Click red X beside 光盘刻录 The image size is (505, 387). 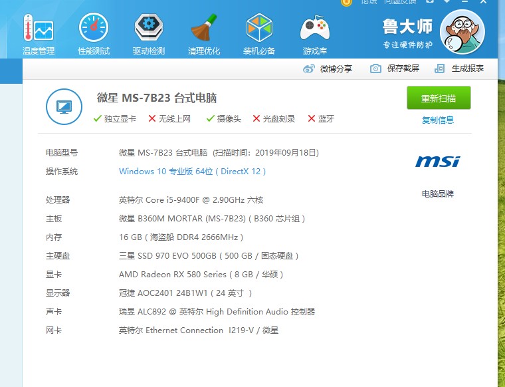coord(256,118)
